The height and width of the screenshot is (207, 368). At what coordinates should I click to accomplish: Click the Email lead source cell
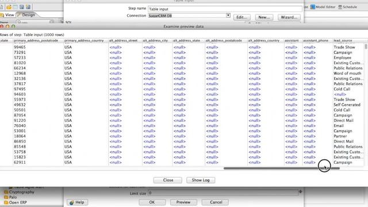click(x=339, y=125)
